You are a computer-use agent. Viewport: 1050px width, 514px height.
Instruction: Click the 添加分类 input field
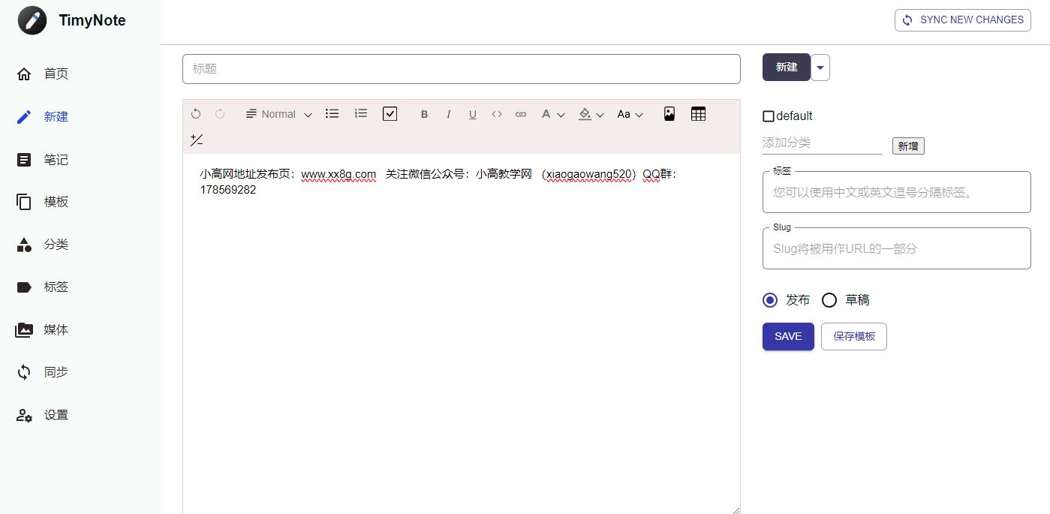pyautogui.click(x=823, y=143)
